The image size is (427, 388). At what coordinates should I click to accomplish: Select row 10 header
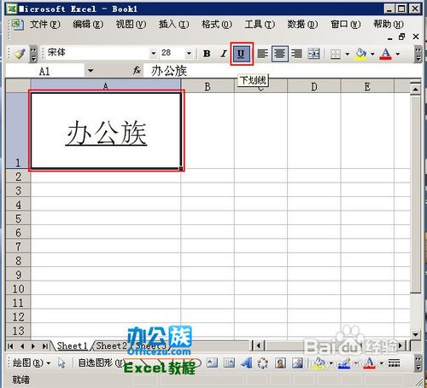(x=18, y=288)
